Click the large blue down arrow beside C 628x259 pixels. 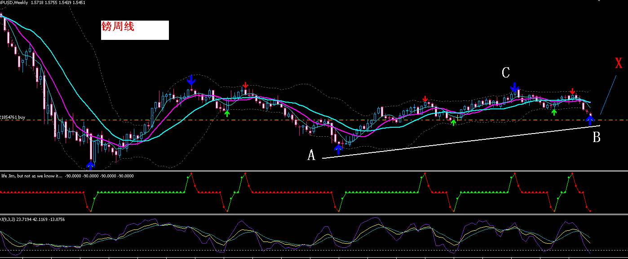point(514,88)
